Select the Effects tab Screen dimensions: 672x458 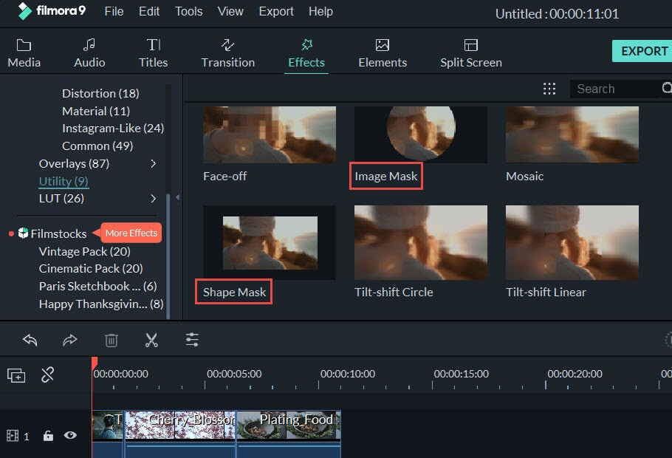306,53
